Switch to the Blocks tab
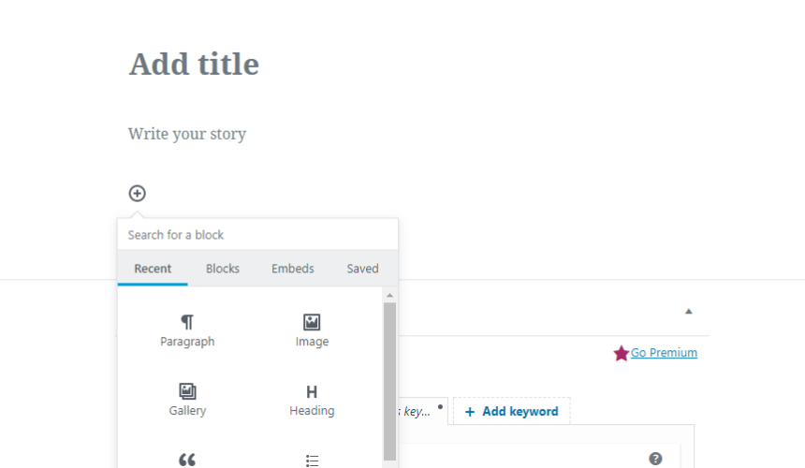This screenshot has width=805, height=468. (223, 269)
